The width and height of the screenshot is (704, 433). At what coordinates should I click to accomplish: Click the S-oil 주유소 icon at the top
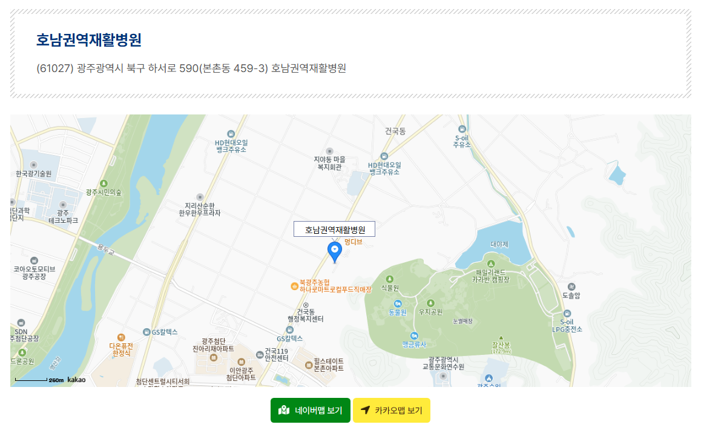coord(461,130)
